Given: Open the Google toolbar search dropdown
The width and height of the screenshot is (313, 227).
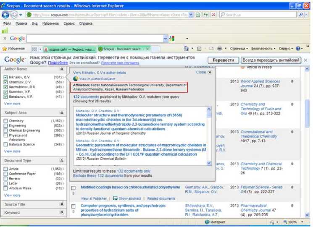Looking at the screenshot, I should click(x=165, y=39).
